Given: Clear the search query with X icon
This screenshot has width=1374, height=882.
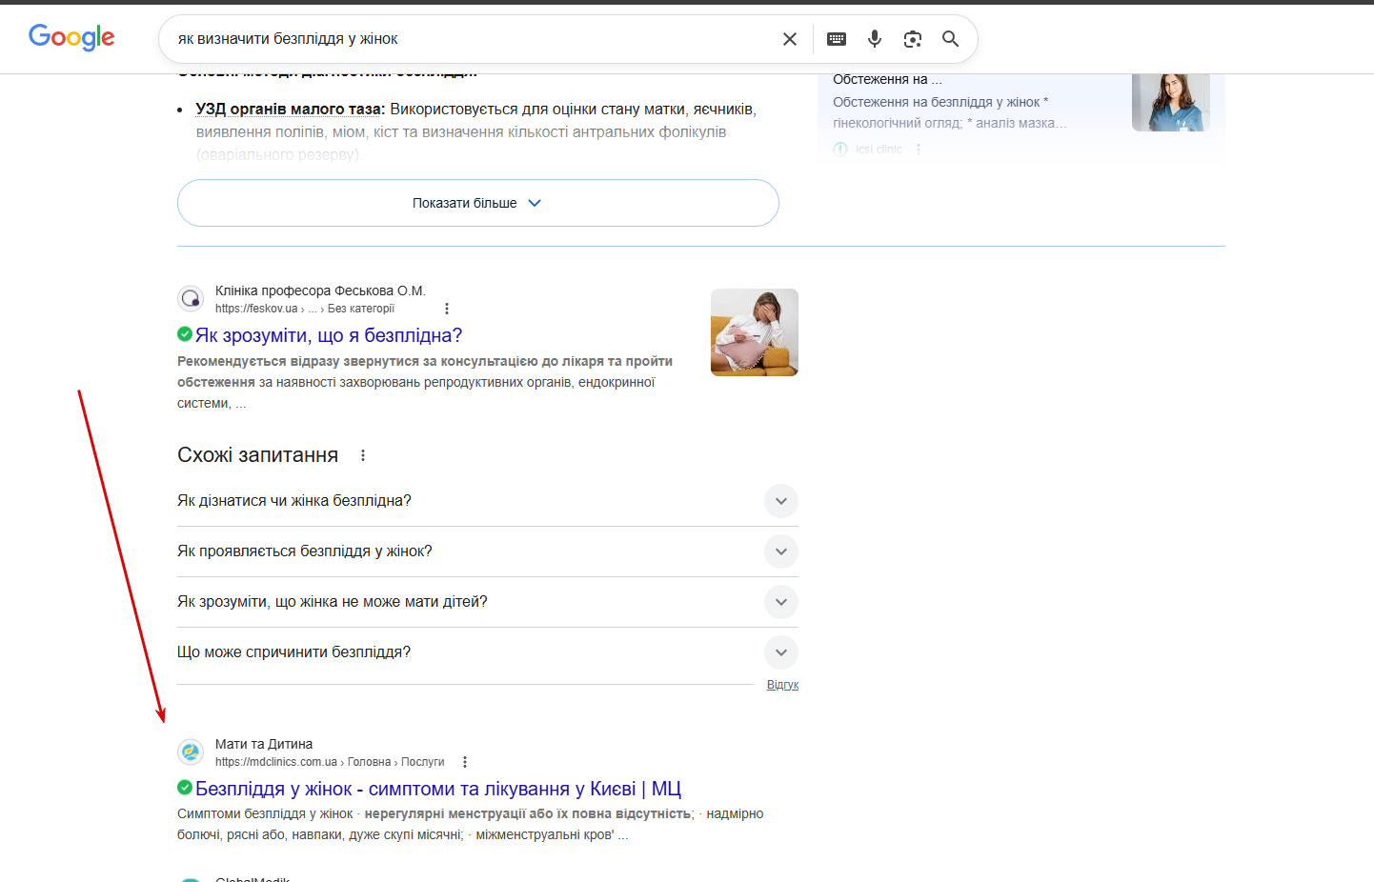Looking at the screenshot, I should [x=790, y=39].
